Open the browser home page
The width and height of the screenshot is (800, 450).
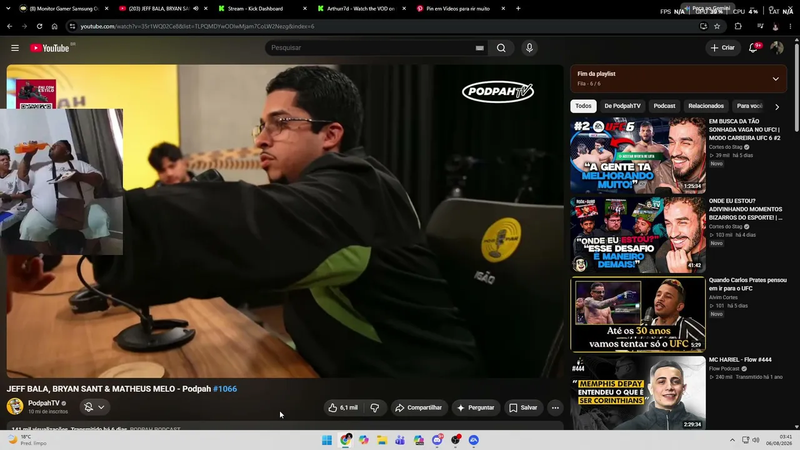54,26
